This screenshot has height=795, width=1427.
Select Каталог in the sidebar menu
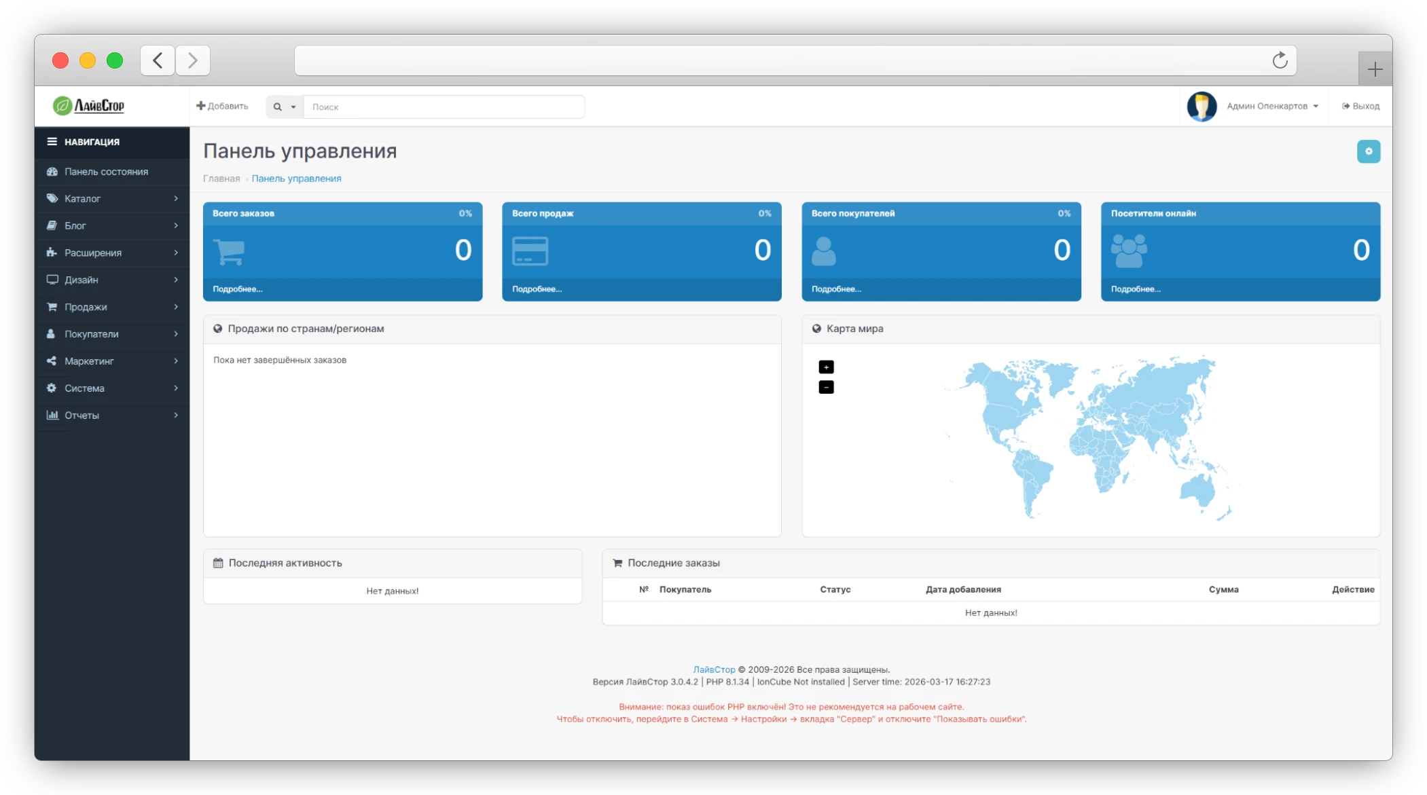[x=112, y=198]
